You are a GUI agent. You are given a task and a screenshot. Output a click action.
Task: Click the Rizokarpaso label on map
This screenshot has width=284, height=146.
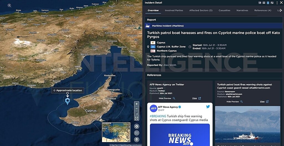[x=110, y=75]
